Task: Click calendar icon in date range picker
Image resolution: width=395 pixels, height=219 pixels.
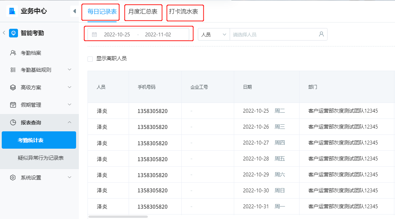Action: tap(94, 35)
